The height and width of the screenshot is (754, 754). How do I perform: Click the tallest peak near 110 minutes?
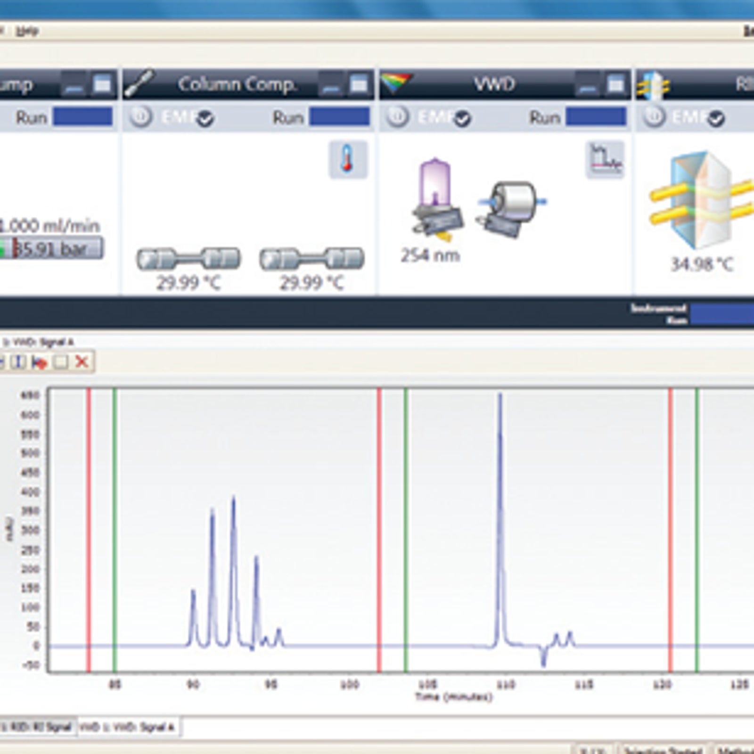point(500,518)
